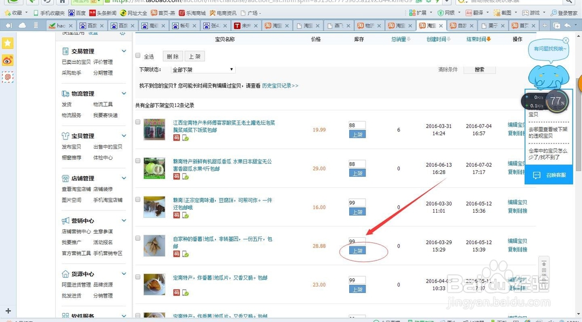Close the hao browser tab
Viewport: 582px width, 322px height.
[x=71, y=26]
